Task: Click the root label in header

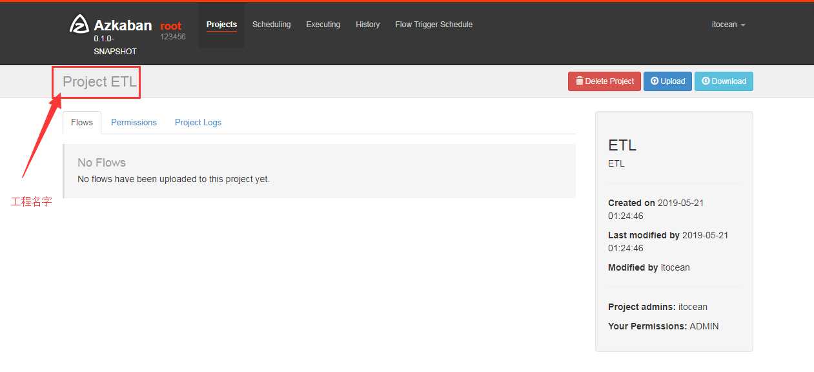Action: [171, 26]
